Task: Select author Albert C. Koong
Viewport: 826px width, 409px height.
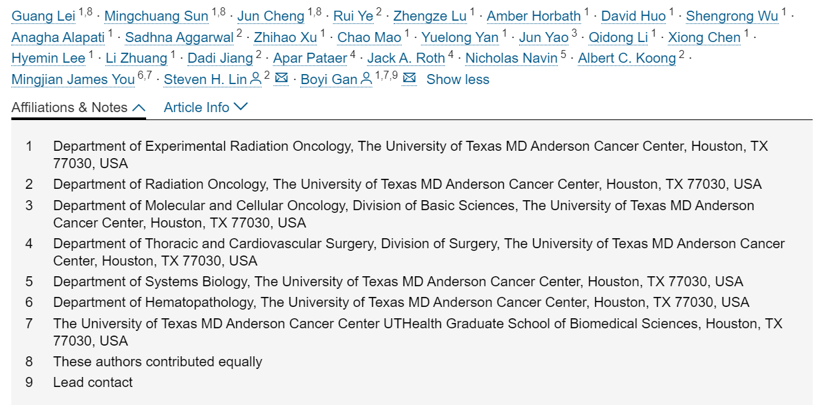Action: point(627,58)
